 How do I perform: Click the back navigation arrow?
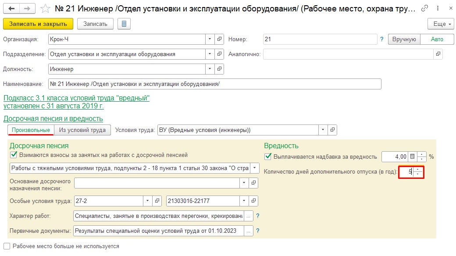[11, 8]
